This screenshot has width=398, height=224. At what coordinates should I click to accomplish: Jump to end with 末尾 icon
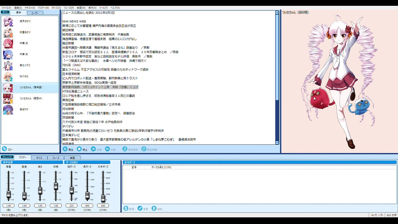pos(107,149)
